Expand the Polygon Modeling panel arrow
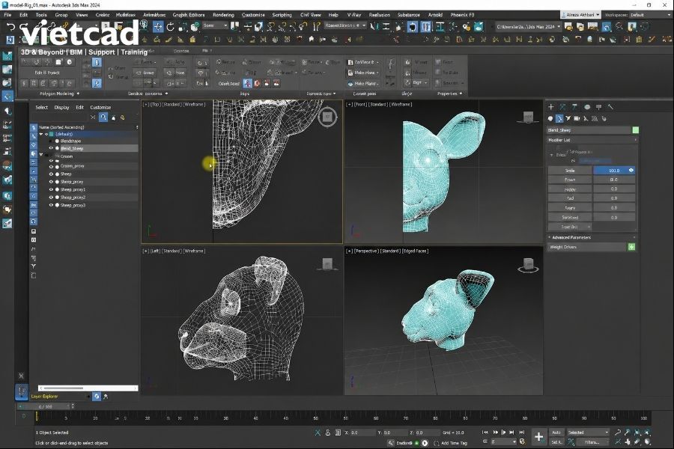674x449 pixels. click(78, 94)
